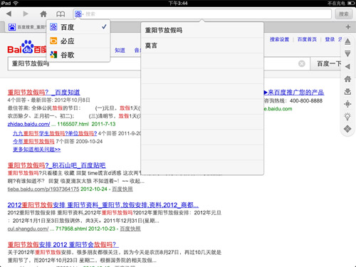
Task: Open sub-link 今年重阳节放假吗
Action: 33,142
